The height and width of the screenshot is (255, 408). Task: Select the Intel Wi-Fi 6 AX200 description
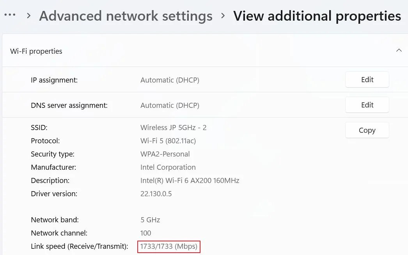[x=190, y=180]
